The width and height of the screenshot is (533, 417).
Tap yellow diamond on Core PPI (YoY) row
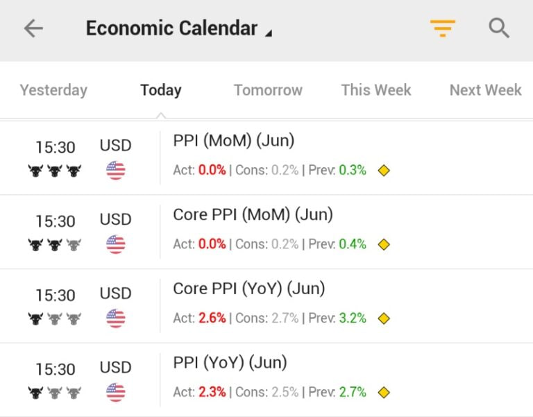coord(384,318)
